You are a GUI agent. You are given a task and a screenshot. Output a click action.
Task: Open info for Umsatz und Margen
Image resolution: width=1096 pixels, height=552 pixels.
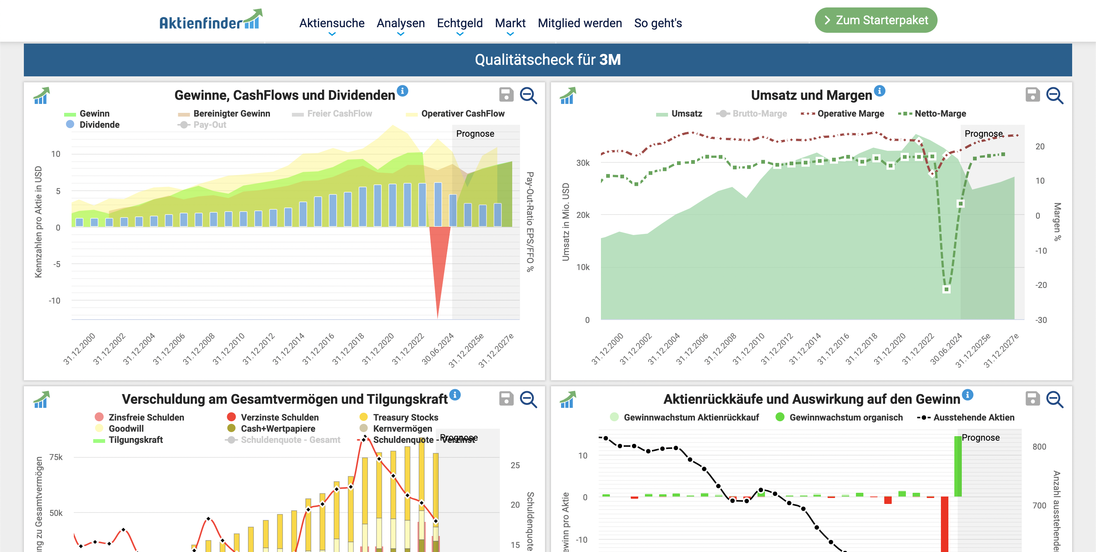point(879,91)
